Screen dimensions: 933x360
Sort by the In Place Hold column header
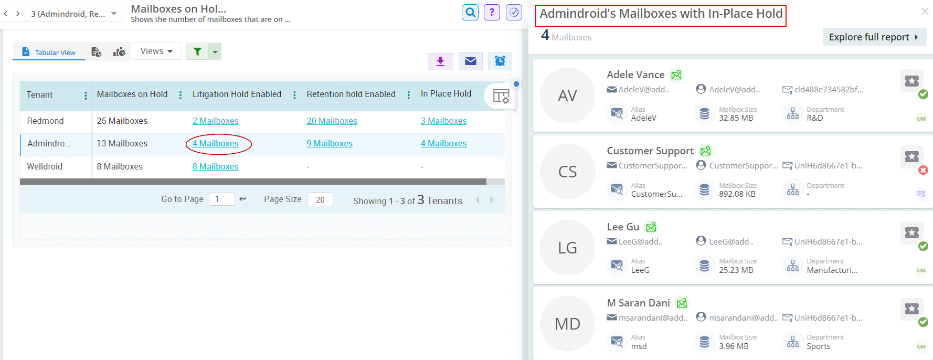point(446,93)
